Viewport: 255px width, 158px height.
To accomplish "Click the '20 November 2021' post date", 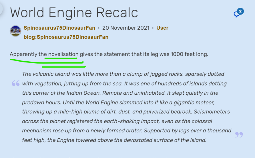I will pyautogui.click(x=125, y=28).
